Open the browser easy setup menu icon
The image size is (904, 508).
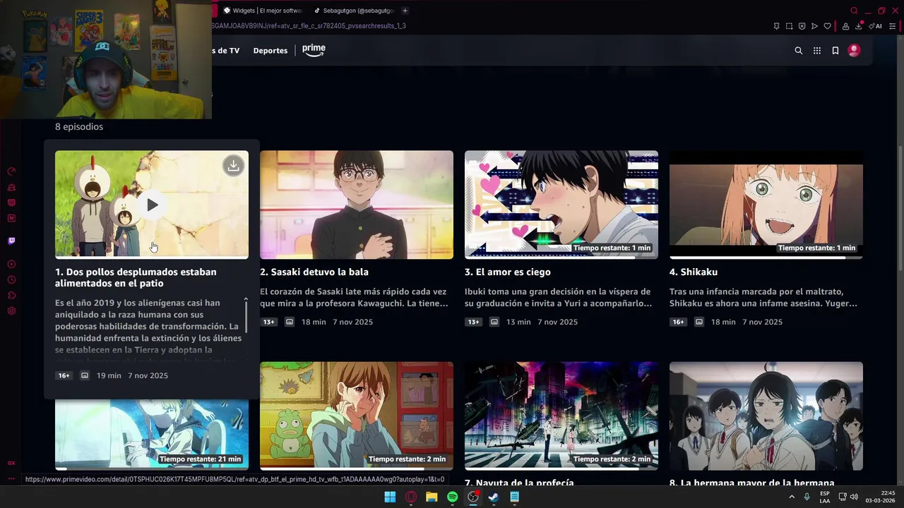892,26
